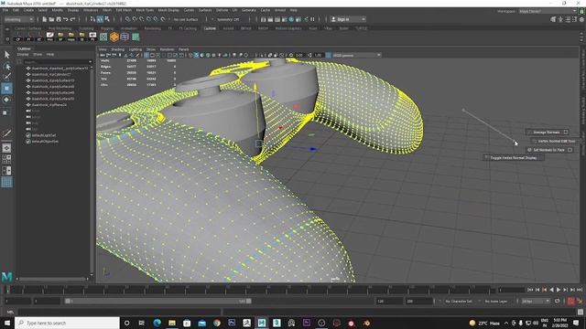Switch to four-pane layout icon
Image resolution: width=586 pixels, height=329 pixels.
(6, 159)
